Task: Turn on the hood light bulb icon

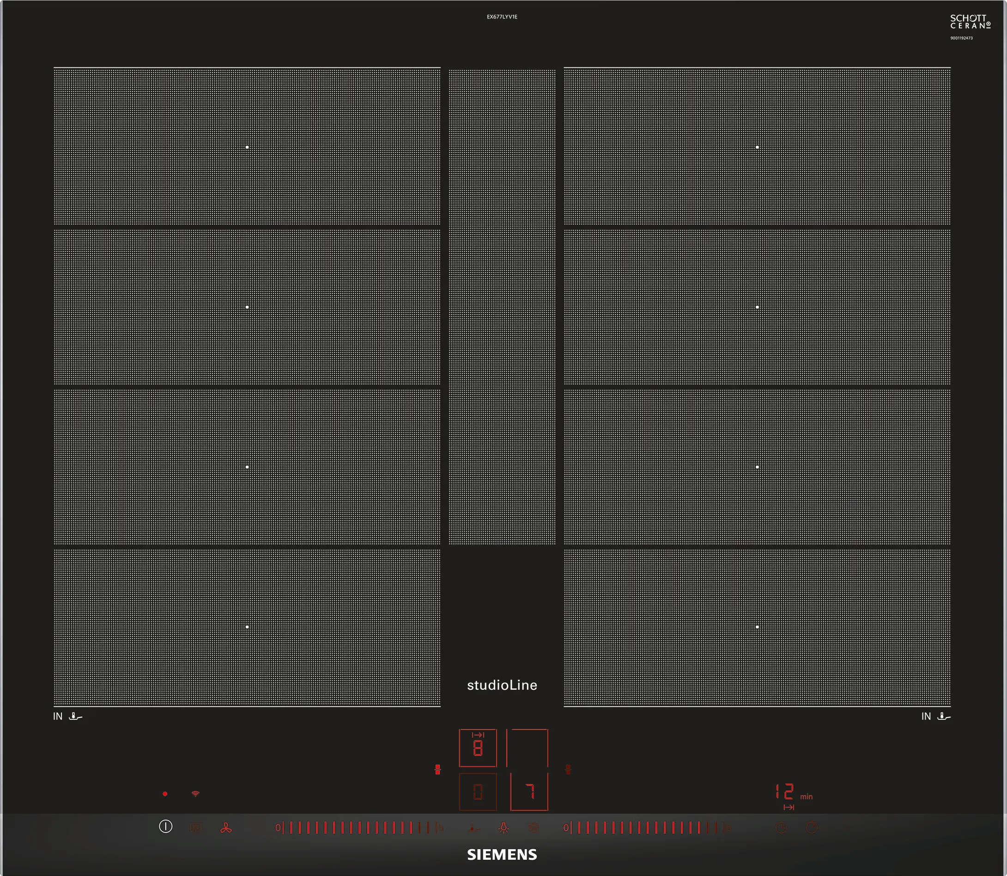Action: [503, 828]
